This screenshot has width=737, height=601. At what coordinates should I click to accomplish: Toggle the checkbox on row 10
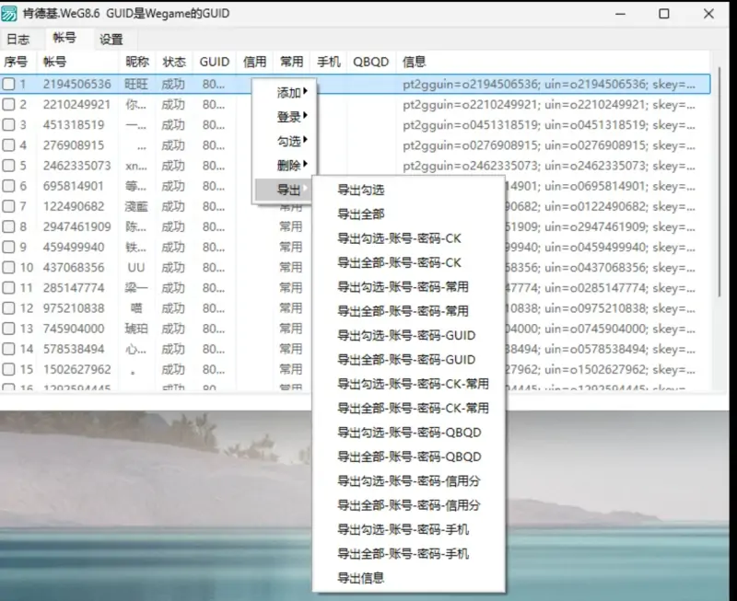click(9, 268)
